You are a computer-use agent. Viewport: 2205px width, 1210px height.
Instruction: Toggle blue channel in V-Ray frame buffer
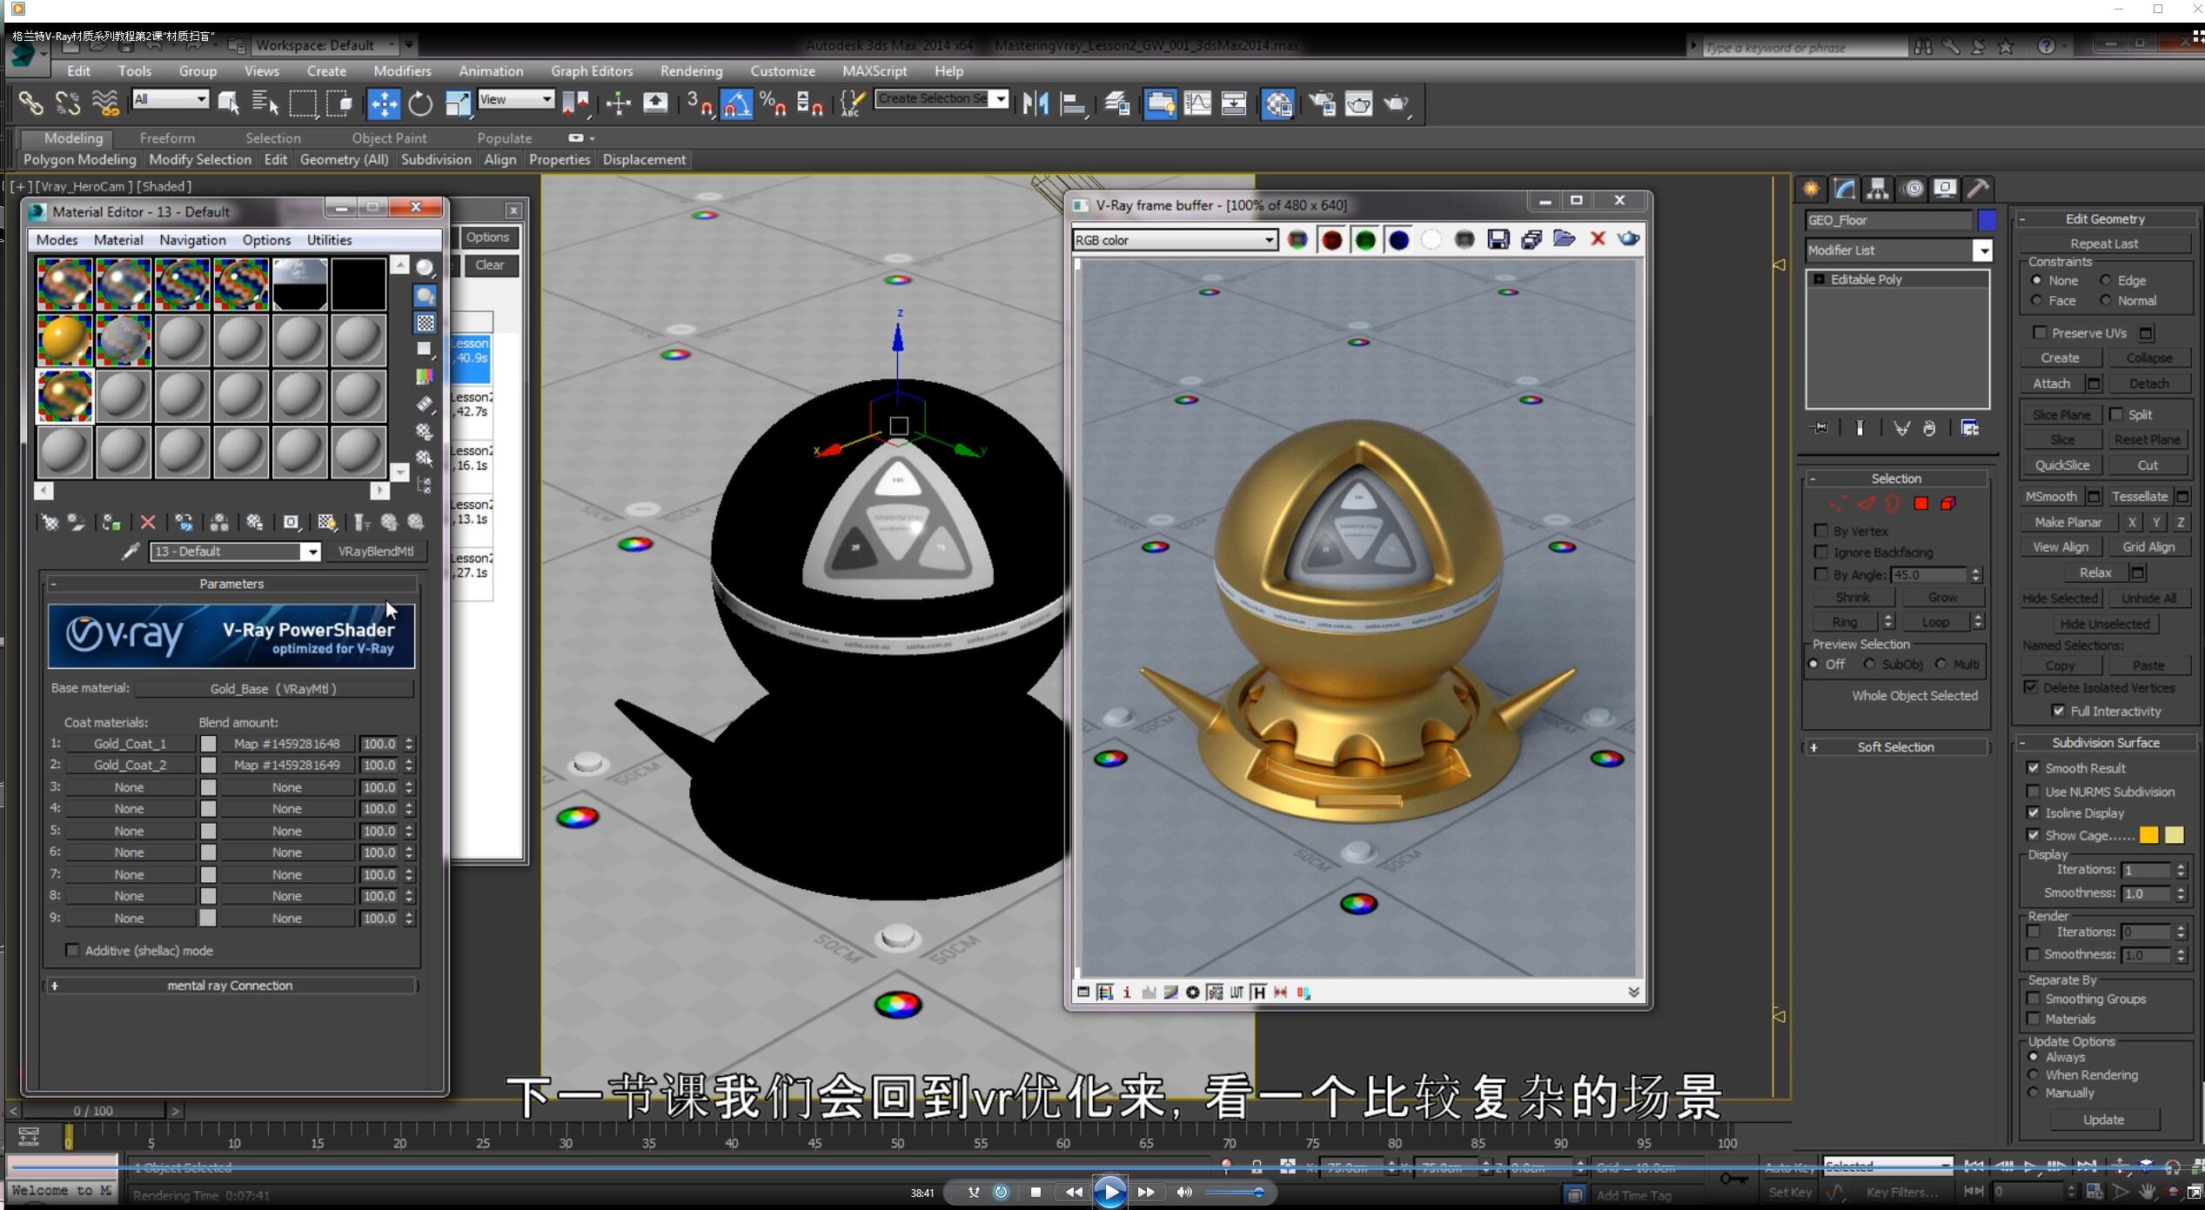point(1398,240)
